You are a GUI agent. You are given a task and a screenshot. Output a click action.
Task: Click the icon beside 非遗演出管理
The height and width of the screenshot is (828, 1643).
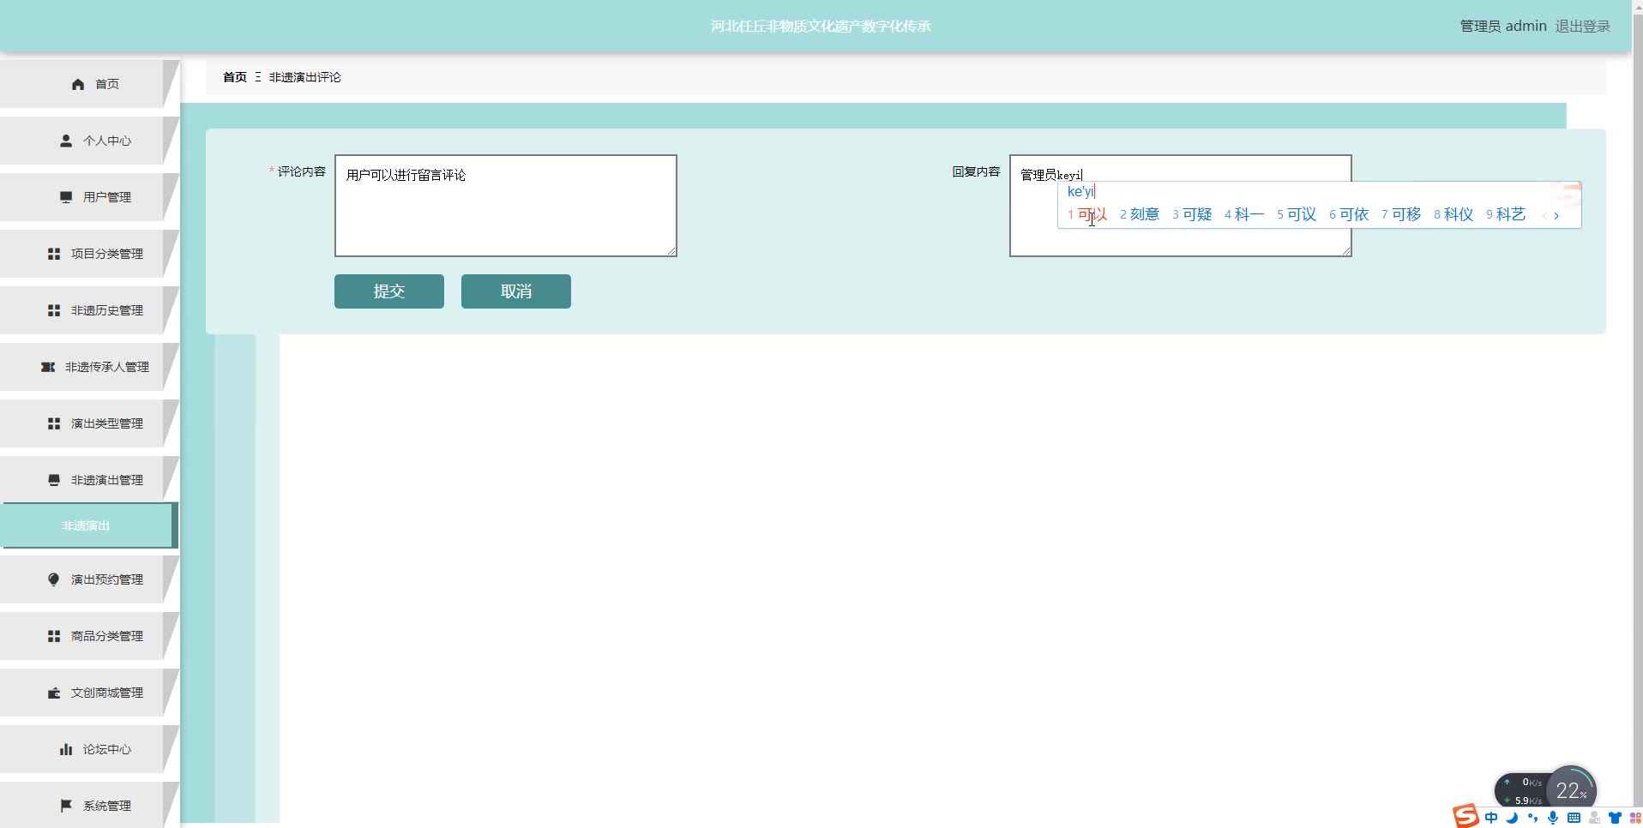click(54, 480)
